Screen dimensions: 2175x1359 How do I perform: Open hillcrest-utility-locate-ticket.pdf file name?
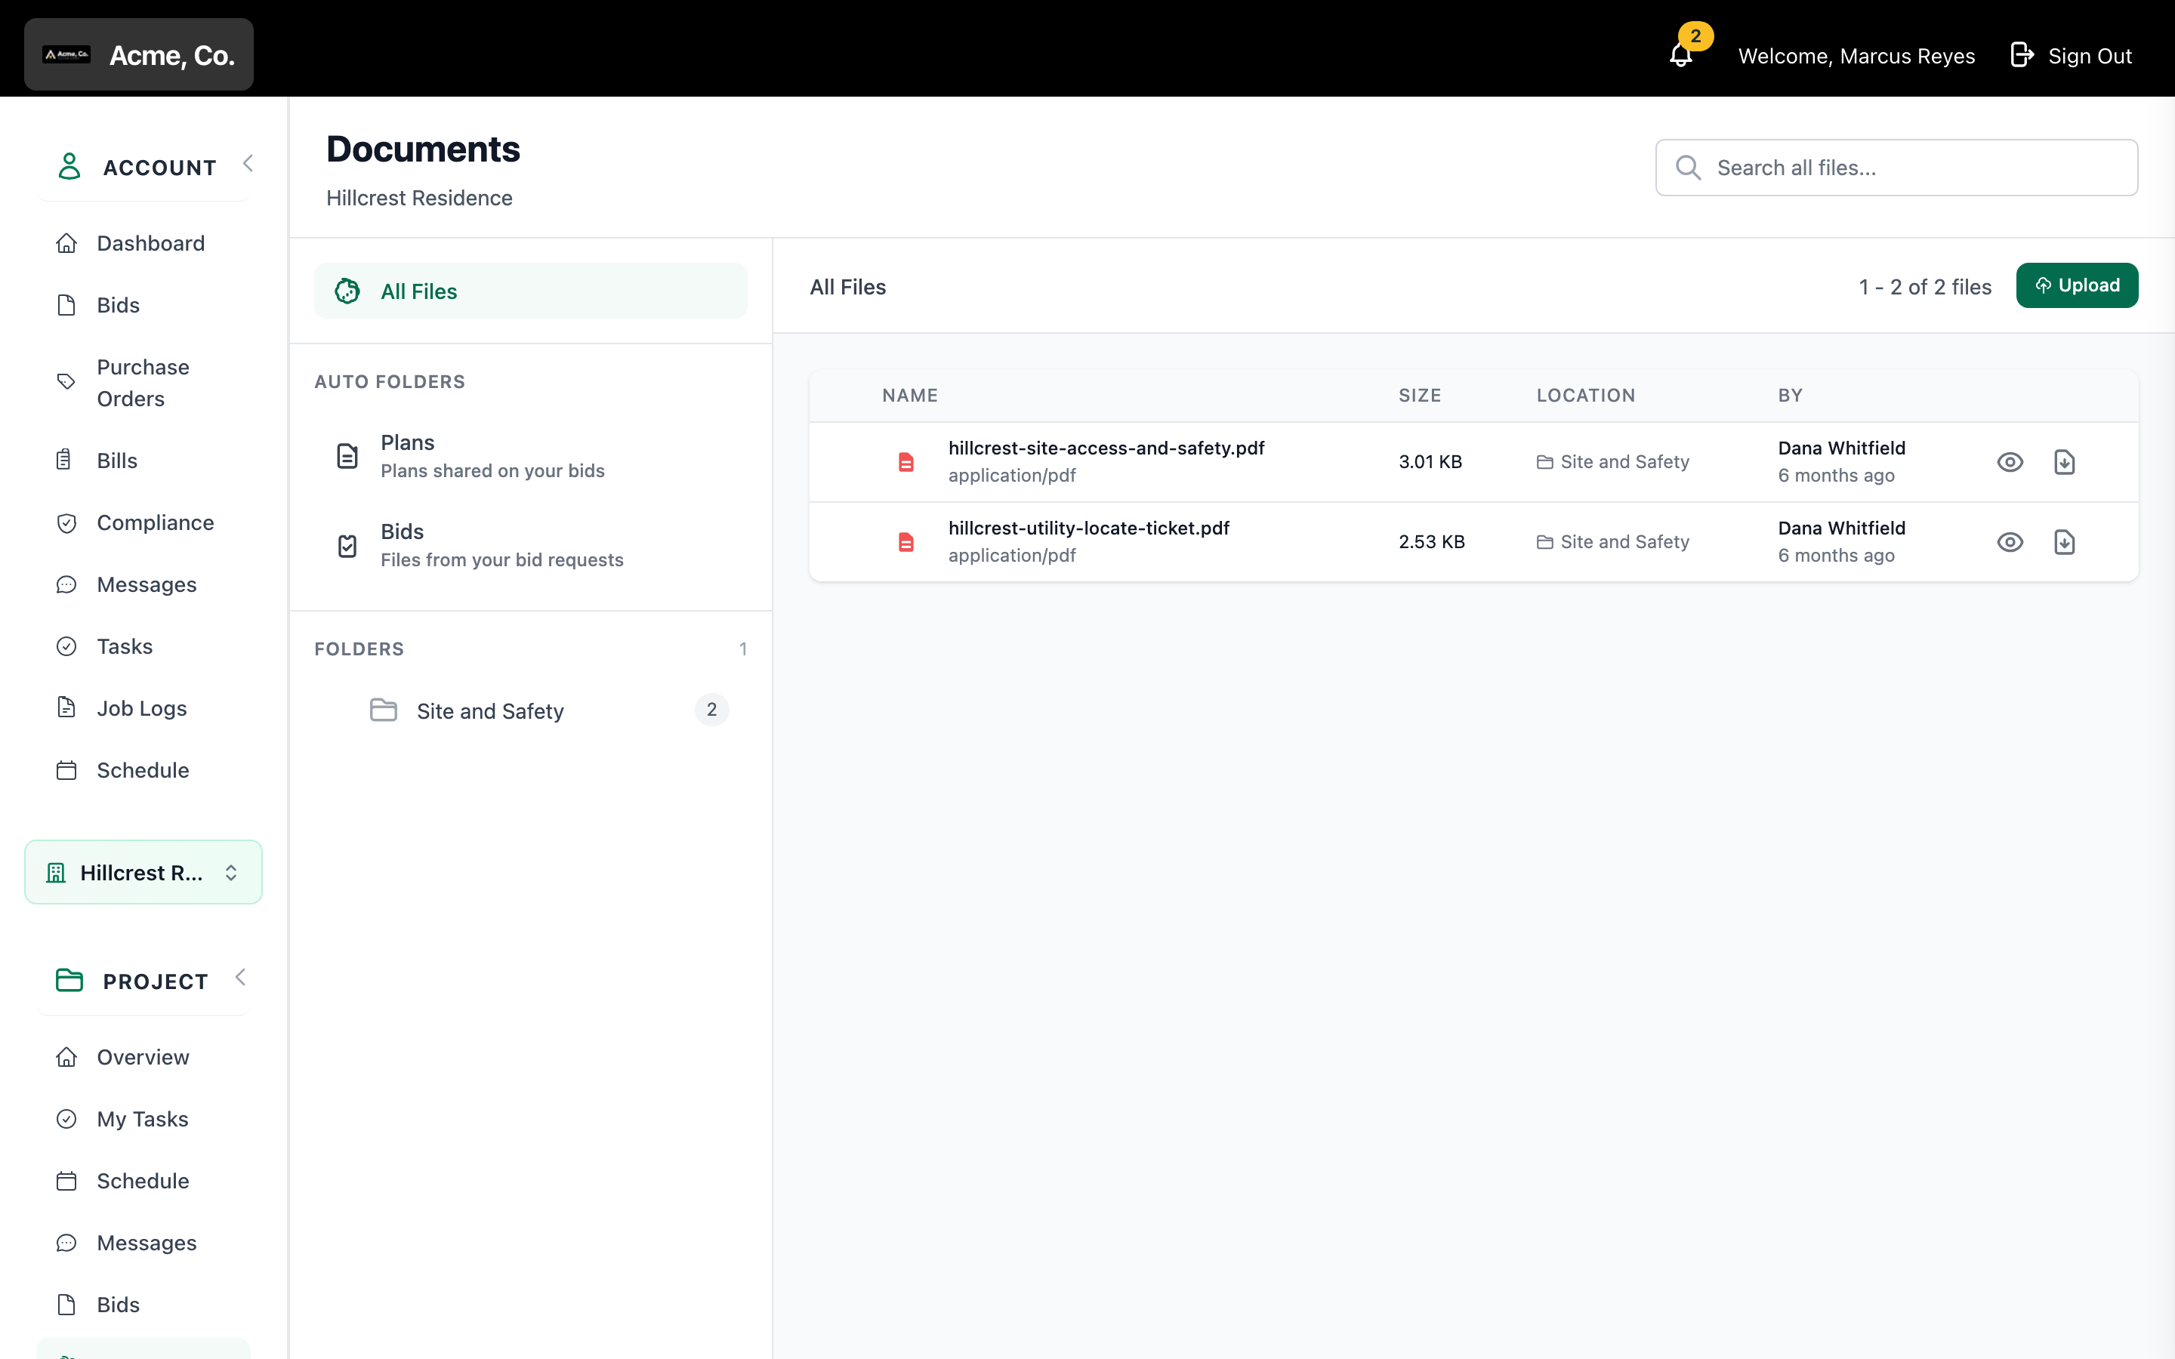pos(1088,528)
